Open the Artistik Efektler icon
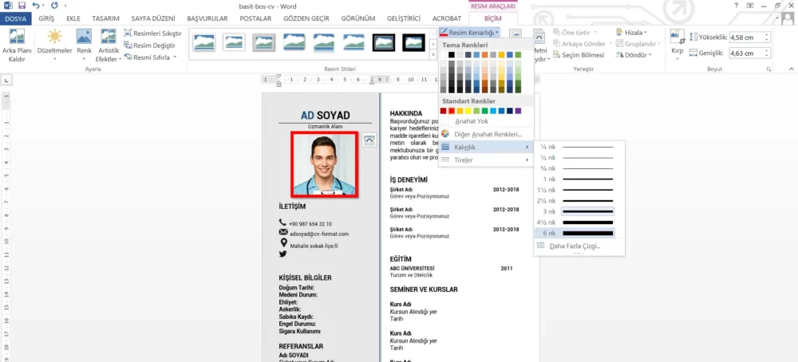Image resolution: width=798 pixels, height=362 pixels. click(x=109, y=37)
